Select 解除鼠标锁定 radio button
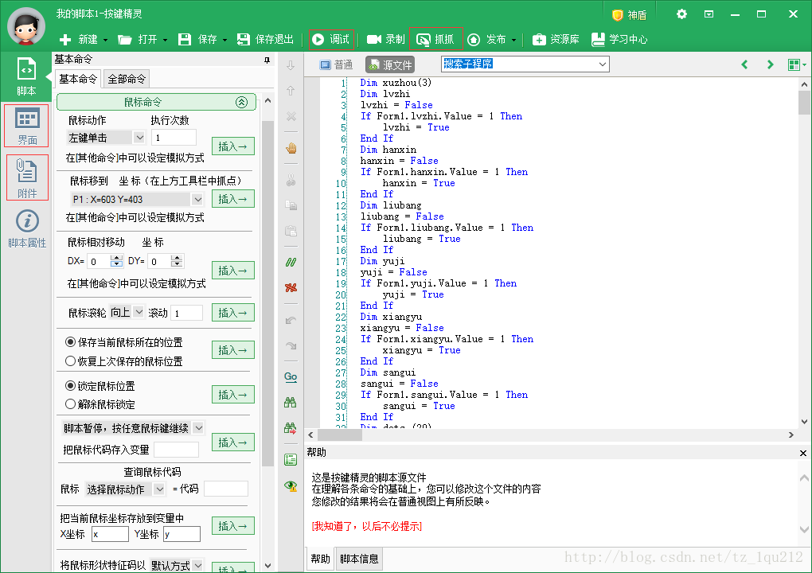 (70, 404)
